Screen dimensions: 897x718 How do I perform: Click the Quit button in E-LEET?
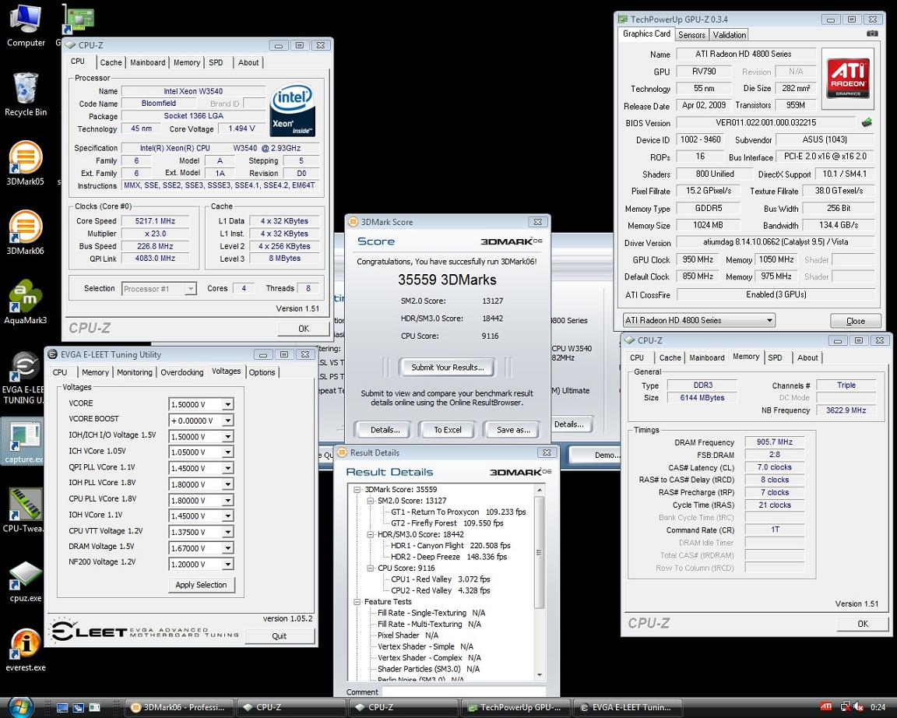pyautogui.click(x=280, y=635)
